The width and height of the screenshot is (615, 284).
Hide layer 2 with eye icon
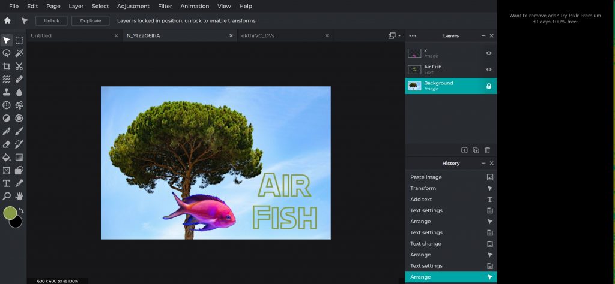click(489, 53)
